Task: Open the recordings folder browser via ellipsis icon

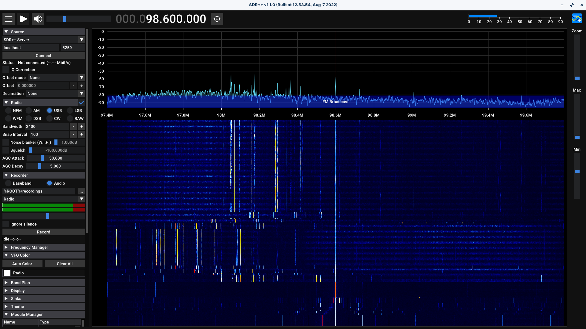Action: tap(81, 191)
